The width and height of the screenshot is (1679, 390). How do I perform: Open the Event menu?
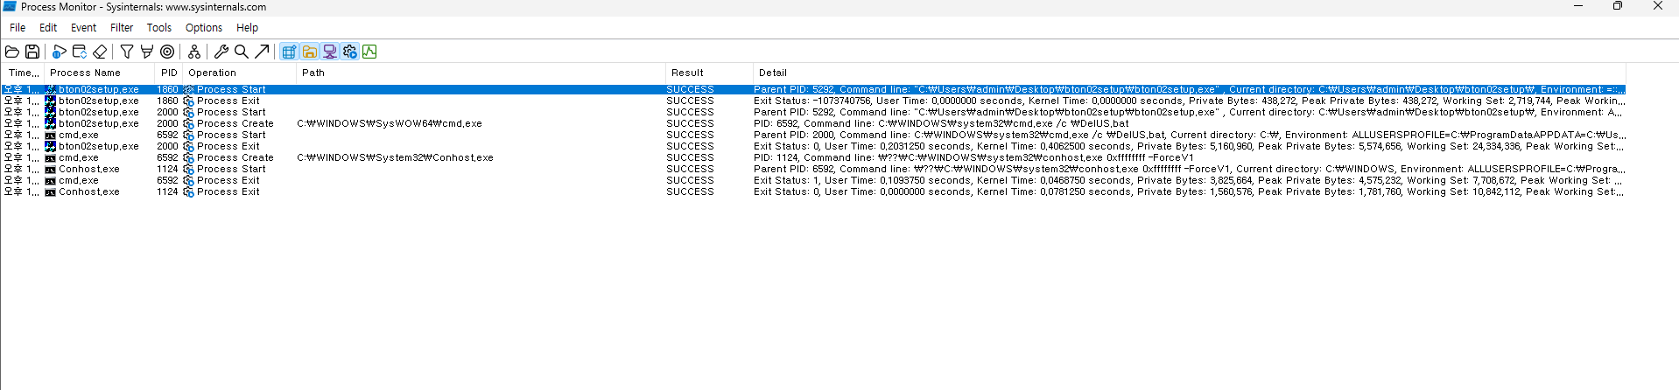[x=83, y=28]
